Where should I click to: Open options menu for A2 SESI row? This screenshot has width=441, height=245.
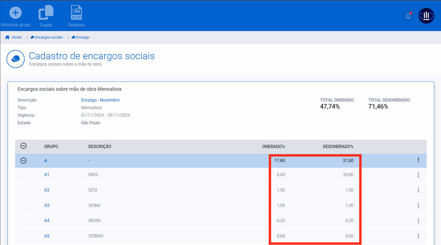click(418, 190)
